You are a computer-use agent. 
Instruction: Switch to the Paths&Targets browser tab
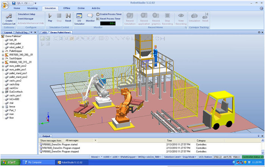(x=22, y=32)
